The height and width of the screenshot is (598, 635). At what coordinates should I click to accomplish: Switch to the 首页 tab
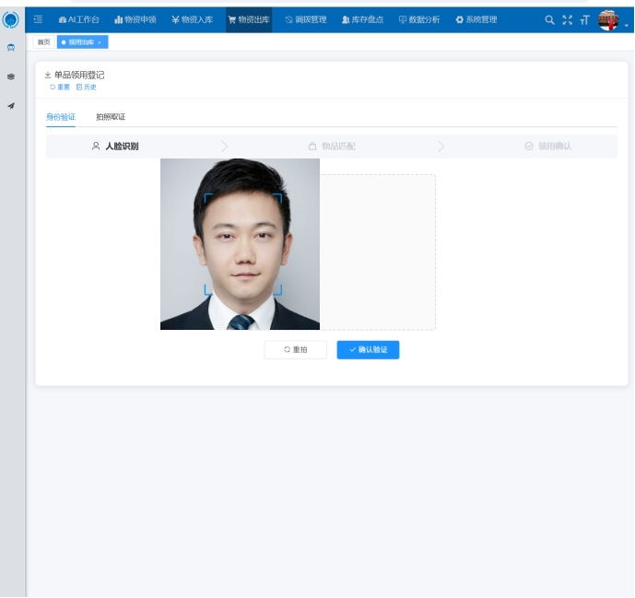tap(43, 42)
